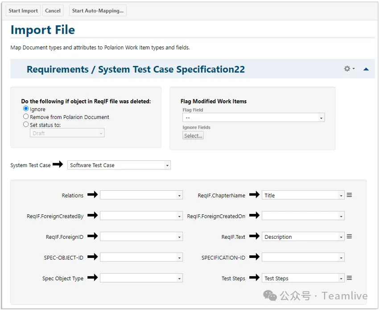380x311 pixels.
Task: Open the Draft status dropdown
Action: [67, 133]
